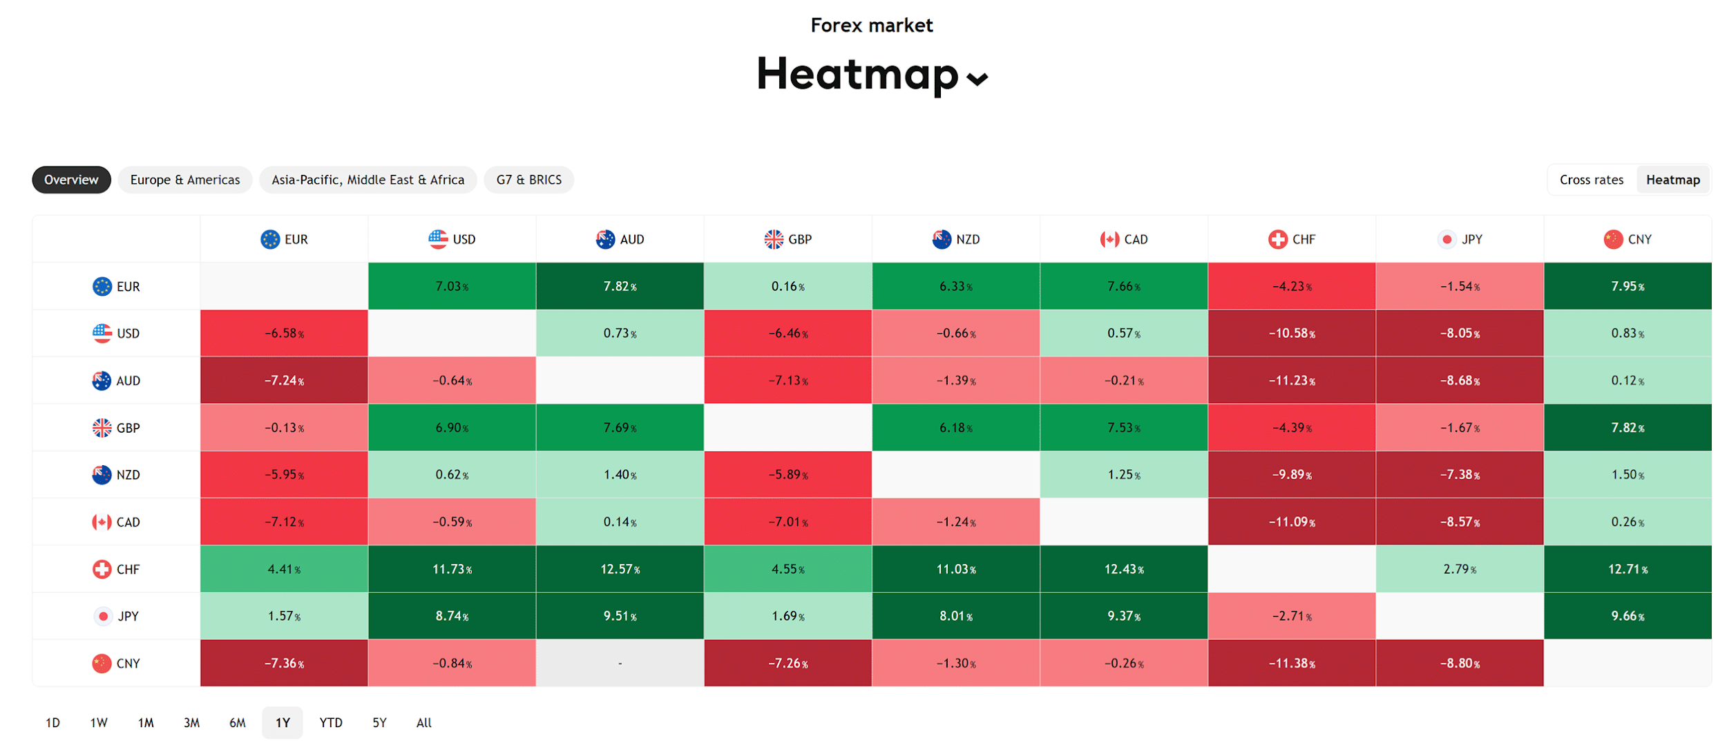
Task: Click the GBP flag icon in column header
Action: point(773,239)
